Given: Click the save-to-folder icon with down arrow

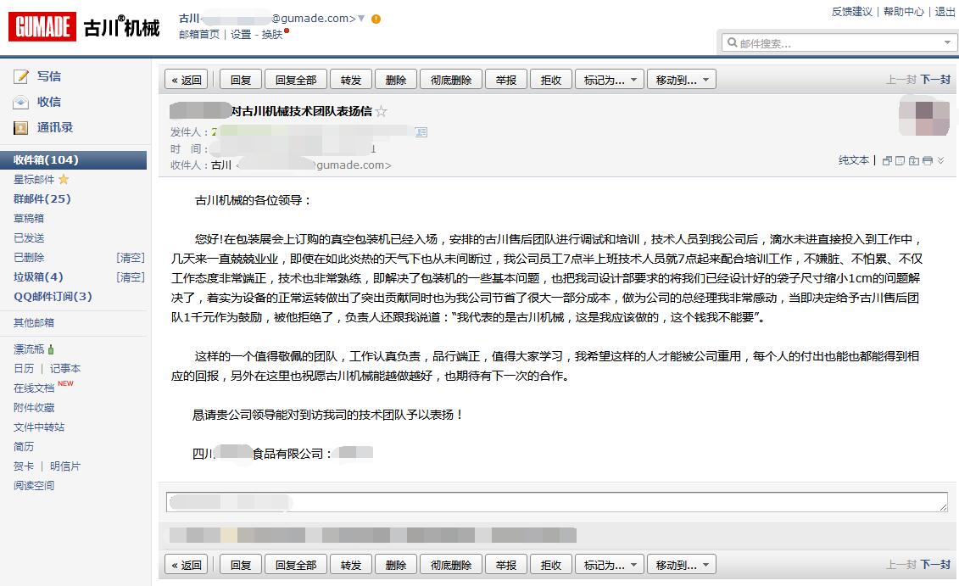Looking at the screenshot, I should point(914,161).
